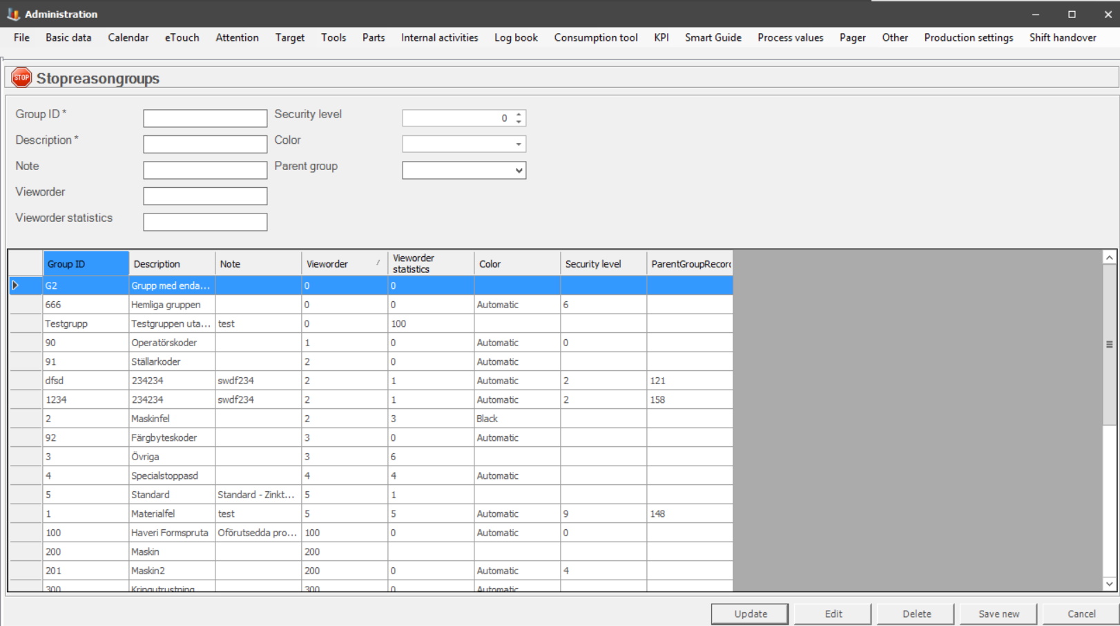Expand the Parent group combo box
Image resolution: width=1120 pixels, height=626 pixels.
(x=518, y=171)
